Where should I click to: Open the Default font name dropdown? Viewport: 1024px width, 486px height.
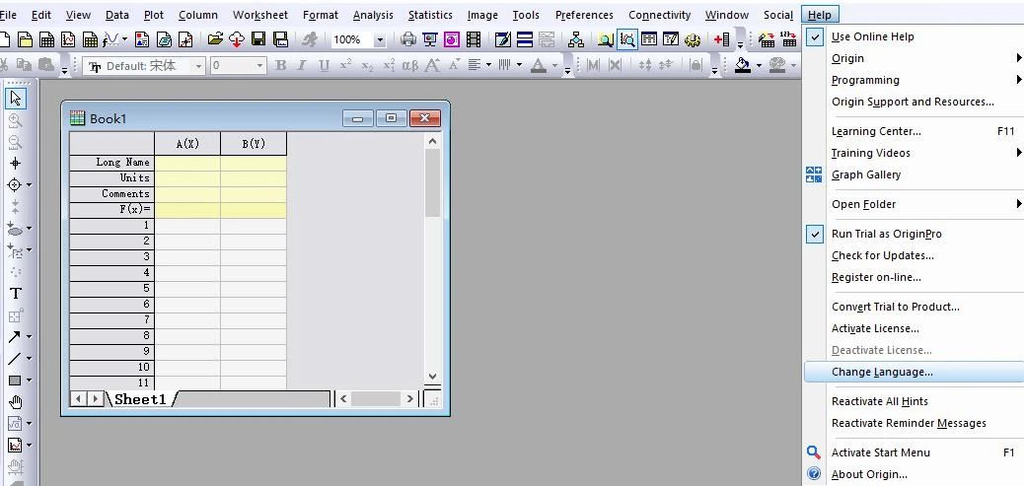pos(198,66)
